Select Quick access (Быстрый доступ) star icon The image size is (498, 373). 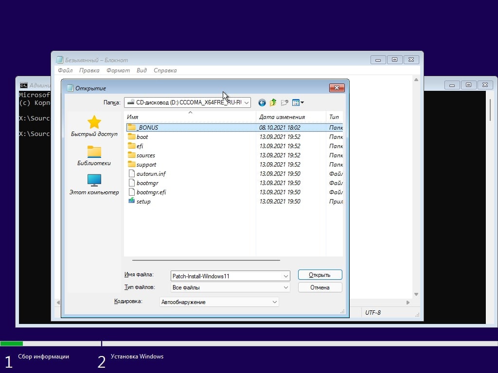coord(94,122)
